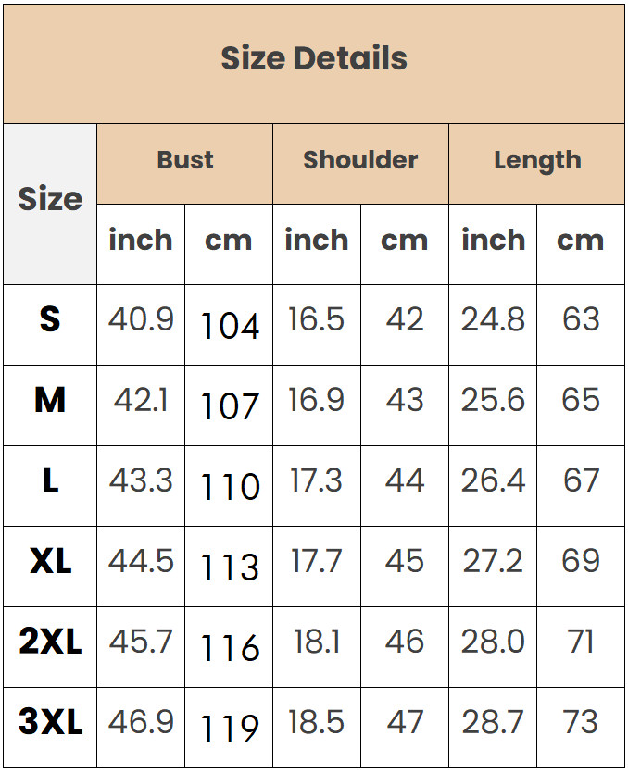Select the L size row label
628x773 pixels.
(x=50, y=481)
